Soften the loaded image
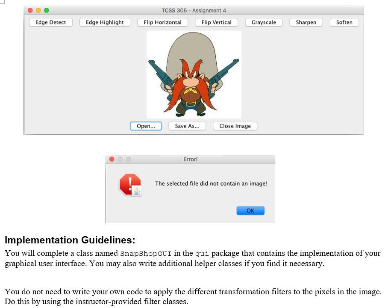385x308 pixels. 344,22
